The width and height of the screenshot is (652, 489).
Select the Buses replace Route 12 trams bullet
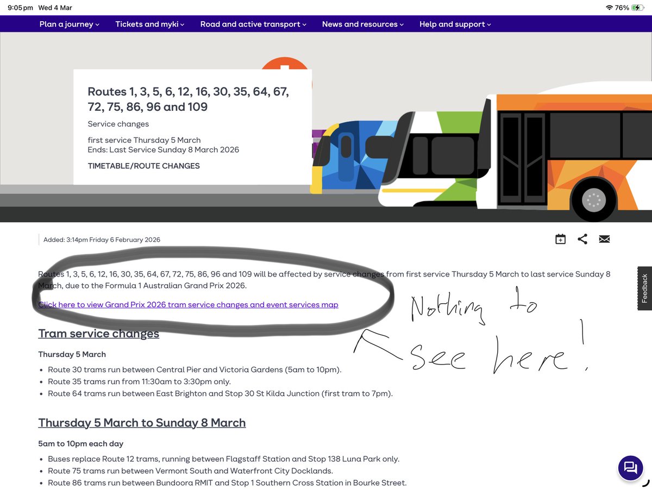223,459
